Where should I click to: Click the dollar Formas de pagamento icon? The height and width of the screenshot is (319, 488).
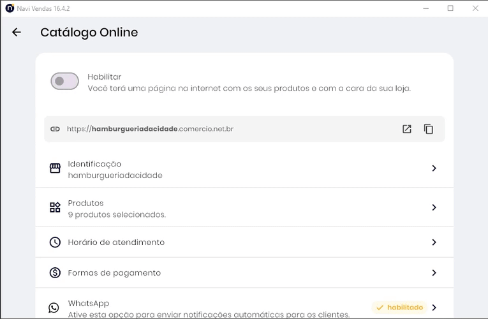55,272
